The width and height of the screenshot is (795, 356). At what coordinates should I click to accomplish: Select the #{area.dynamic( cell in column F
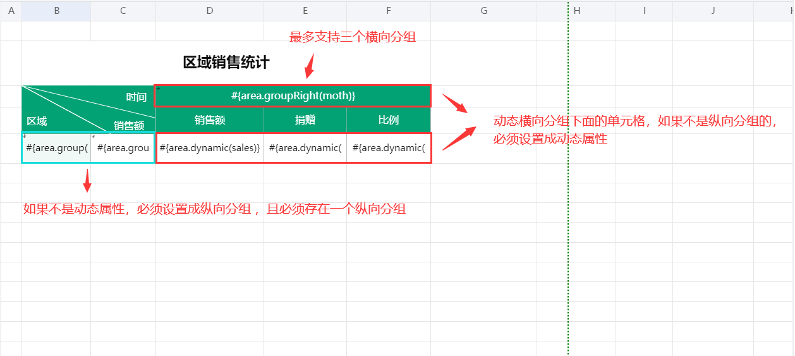[389, 148]
